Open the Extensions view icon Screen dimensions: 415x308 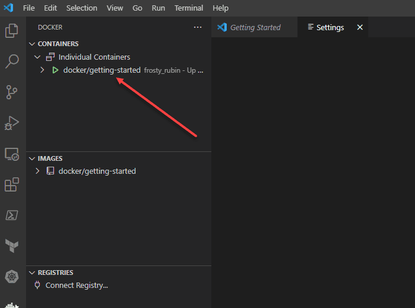[x=12, y=184]
